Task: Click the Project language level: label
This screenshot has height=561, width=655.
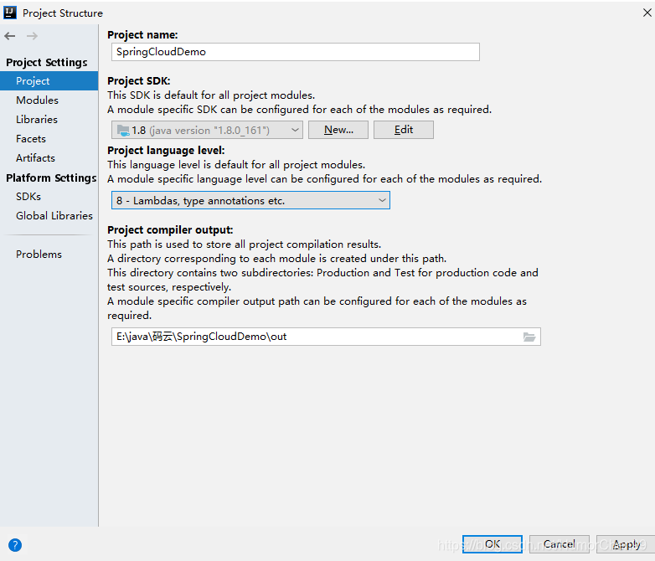Action: (166, 151)
